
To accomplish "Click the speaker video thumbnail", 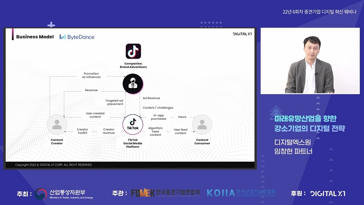I will pos(310,61).
